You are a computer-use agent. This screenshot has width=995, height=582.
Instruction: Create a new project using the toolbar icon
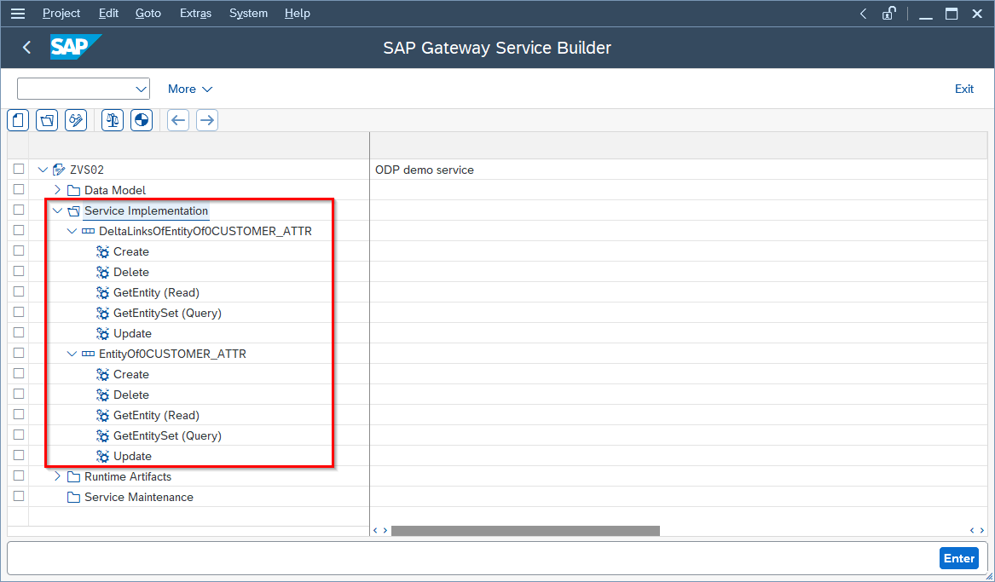[x=18, y=119]
